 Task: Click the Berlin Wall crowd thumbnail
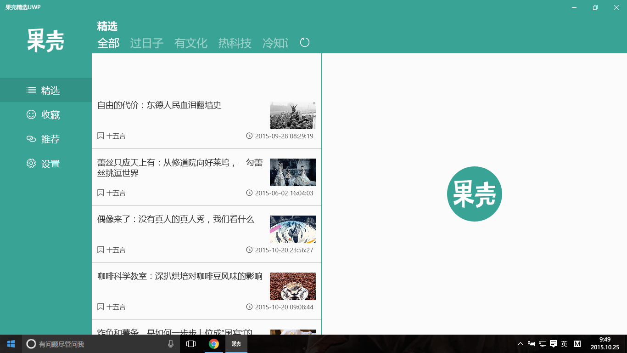(293, 115)
